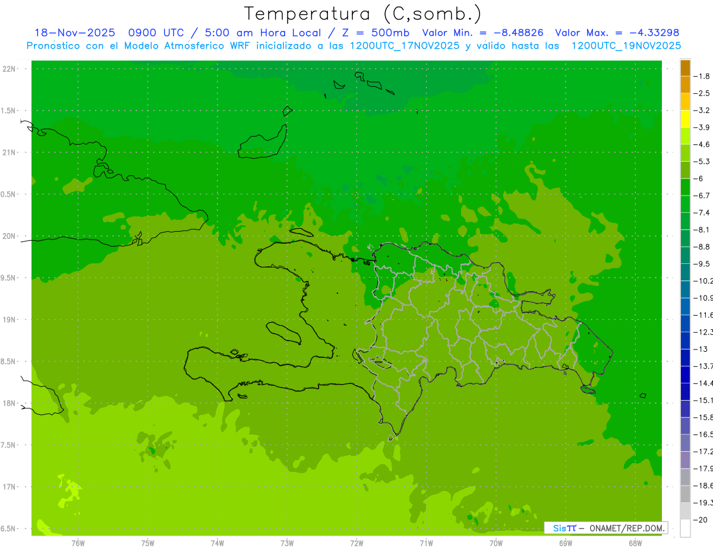Click the '-8.8' legend value
This screenshot has height=551, width=713.
pyautogui.click(x=702, y=247)
